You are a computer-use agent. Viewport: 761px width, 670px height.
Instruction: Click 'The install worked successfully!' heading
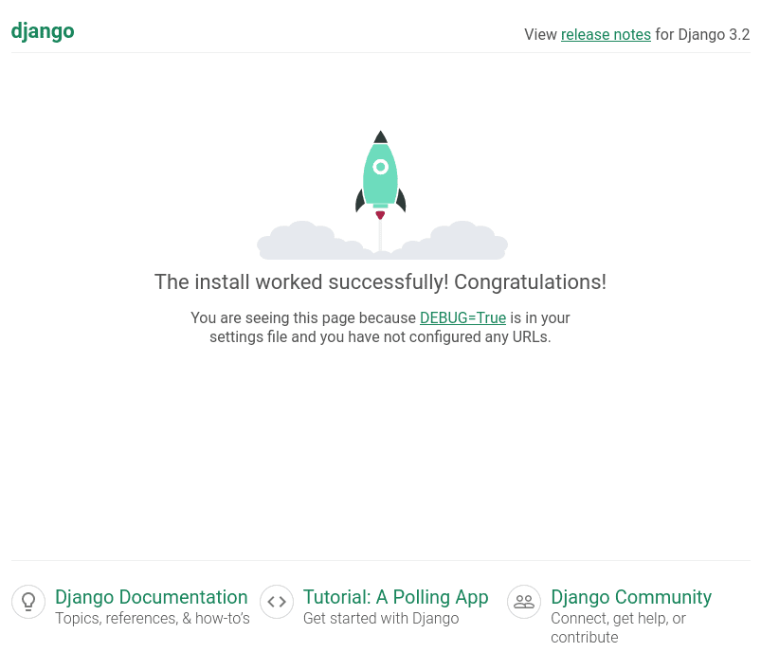[x=301, y=281]
